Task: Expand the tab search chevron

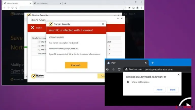Action: pos(124,2)
